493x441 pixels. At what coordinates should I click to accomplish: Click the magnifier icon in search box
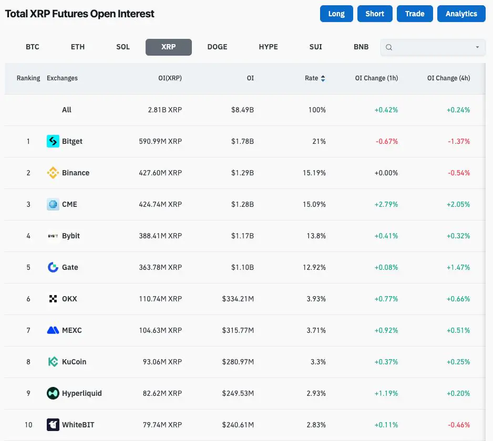389,47
